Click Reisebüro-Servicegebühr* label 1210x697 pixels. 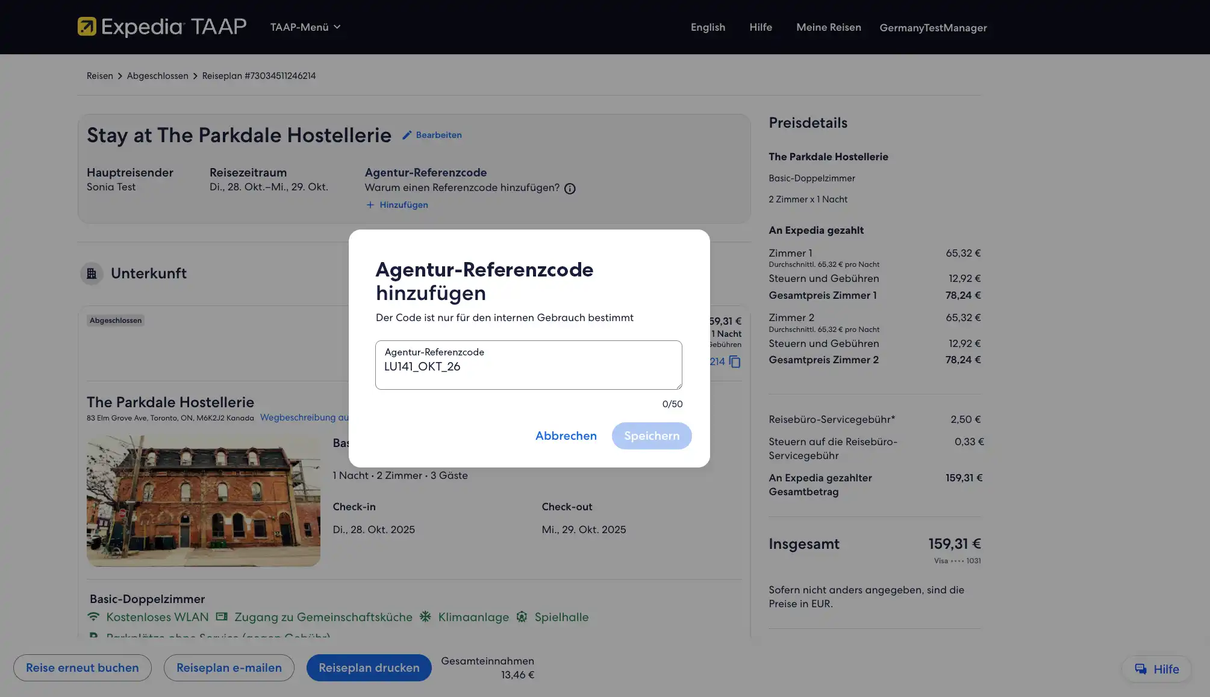click(x=832, y=419)
